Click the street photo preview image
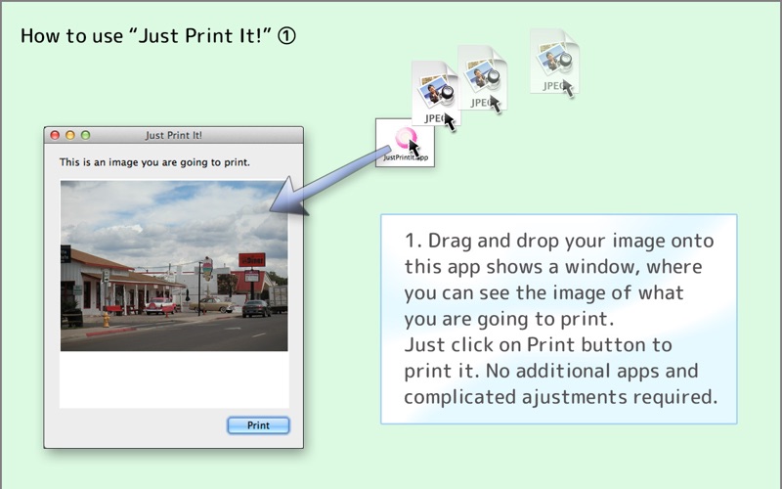The height and width of the screenshot is (489, 782). (x=174, y=265)
